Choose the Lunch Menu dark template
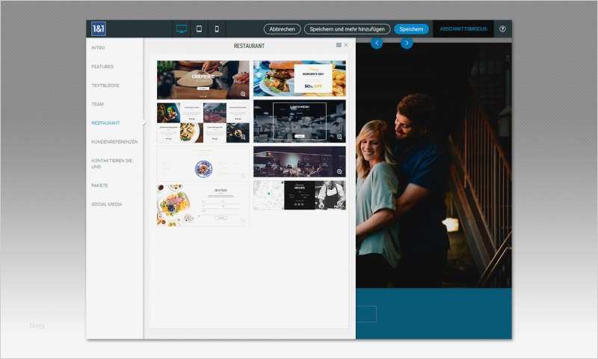598x359 pixels. (300, 121)
